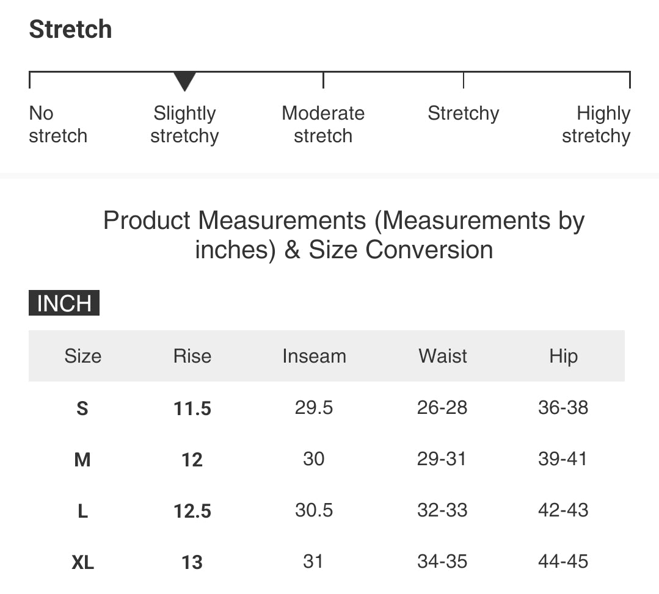
Task: Click the 'Highly stretchy' scale label
Action: coord(596,125)
